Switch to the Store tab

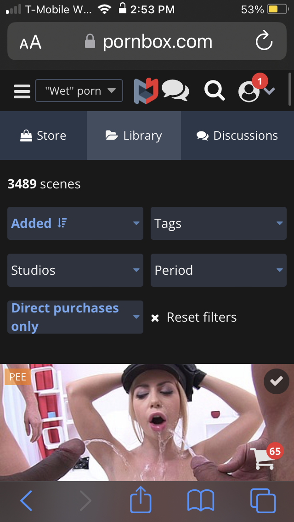coord(43,136)
